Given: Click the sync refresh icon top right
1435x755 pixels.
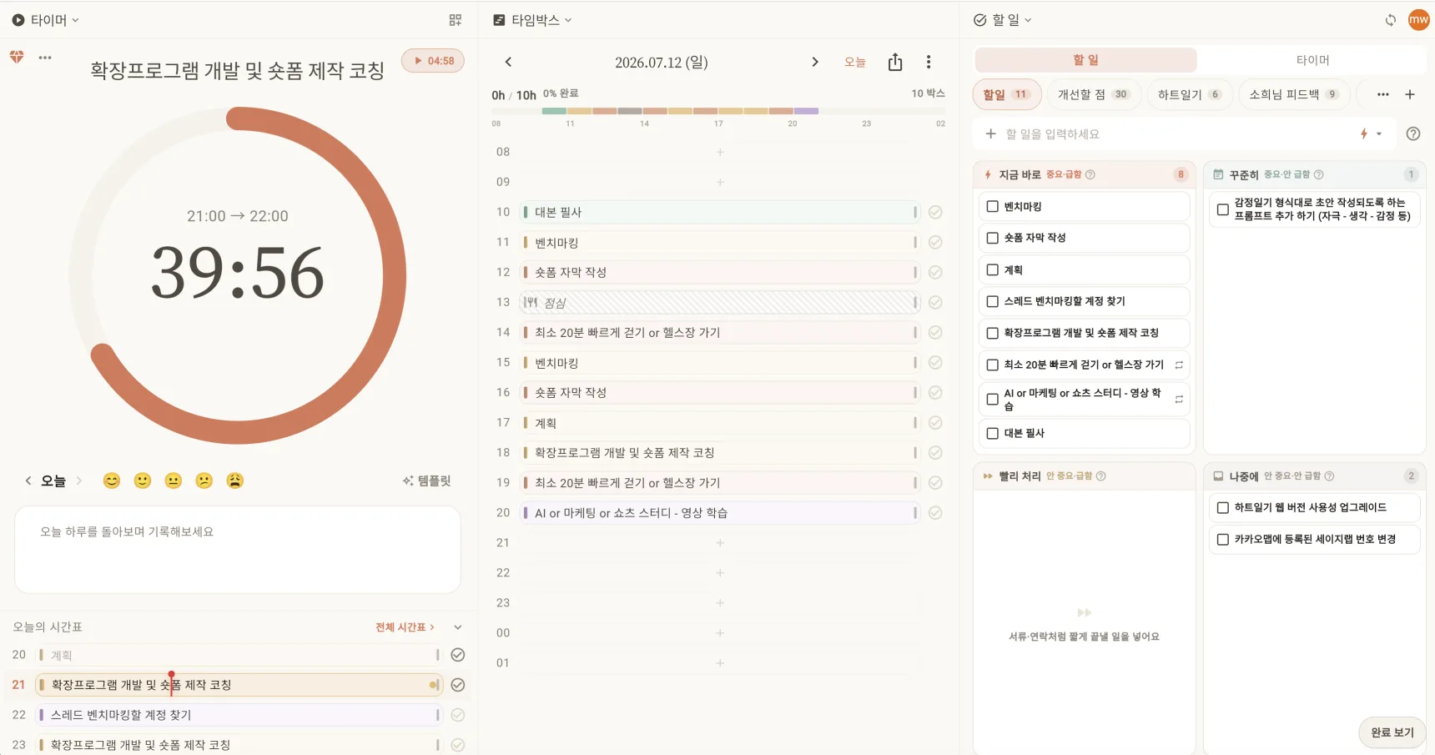Looking at the screenshot, I should (1391, 20).
